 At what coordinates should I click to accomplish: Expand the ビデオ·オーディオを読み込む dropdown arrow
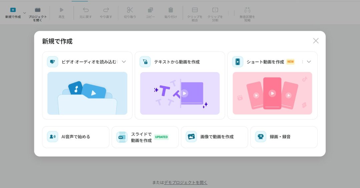[124, 62]
